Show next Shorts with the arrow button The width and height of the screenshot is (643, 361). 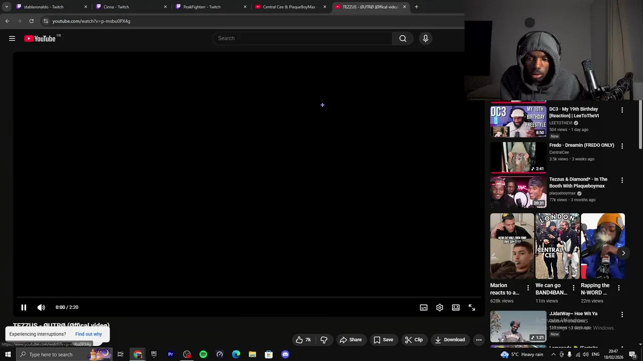tap(623, 253)
